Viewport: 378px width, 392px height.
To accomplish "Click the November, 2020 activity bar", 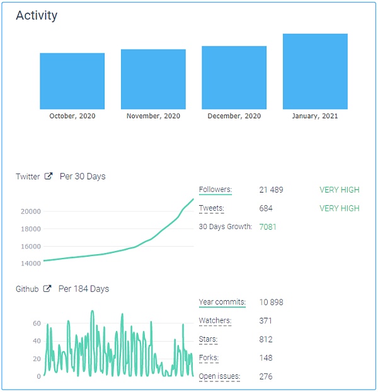I will tap(153, 79).
